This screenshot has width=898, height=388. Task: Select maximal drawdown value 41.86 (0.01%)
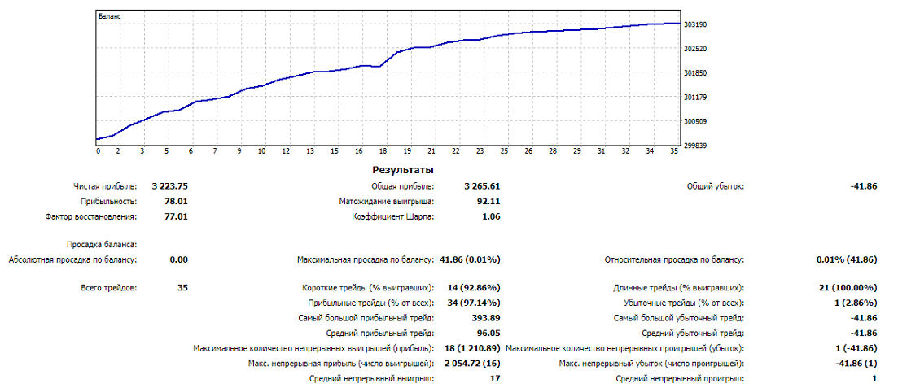[x=470, y=259]
